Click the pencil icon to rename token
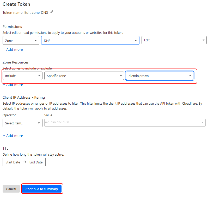220x197 pixels. click(x=52, y=12)
